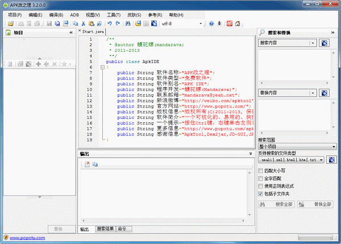Enable the 匹配大小写 checkbox

point(261,170)
